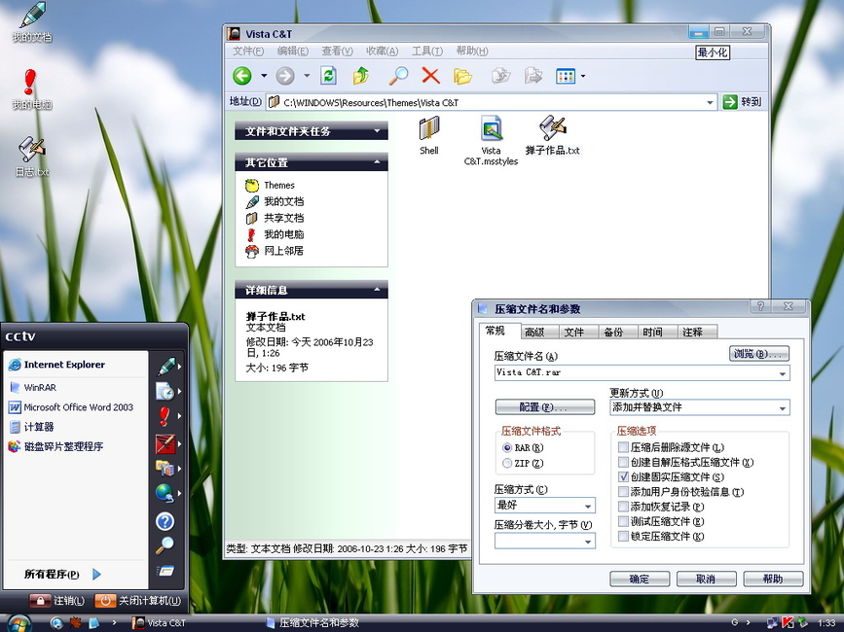Click the 取消 button in archive dialog
The width and height of the screenshot is (844, 632).
point(706,579)
